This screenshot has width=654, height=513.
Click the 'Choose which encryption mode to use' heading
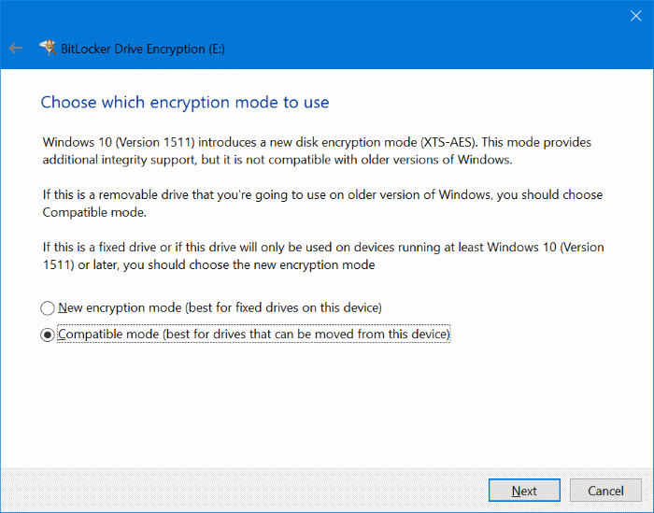(185, 101)
